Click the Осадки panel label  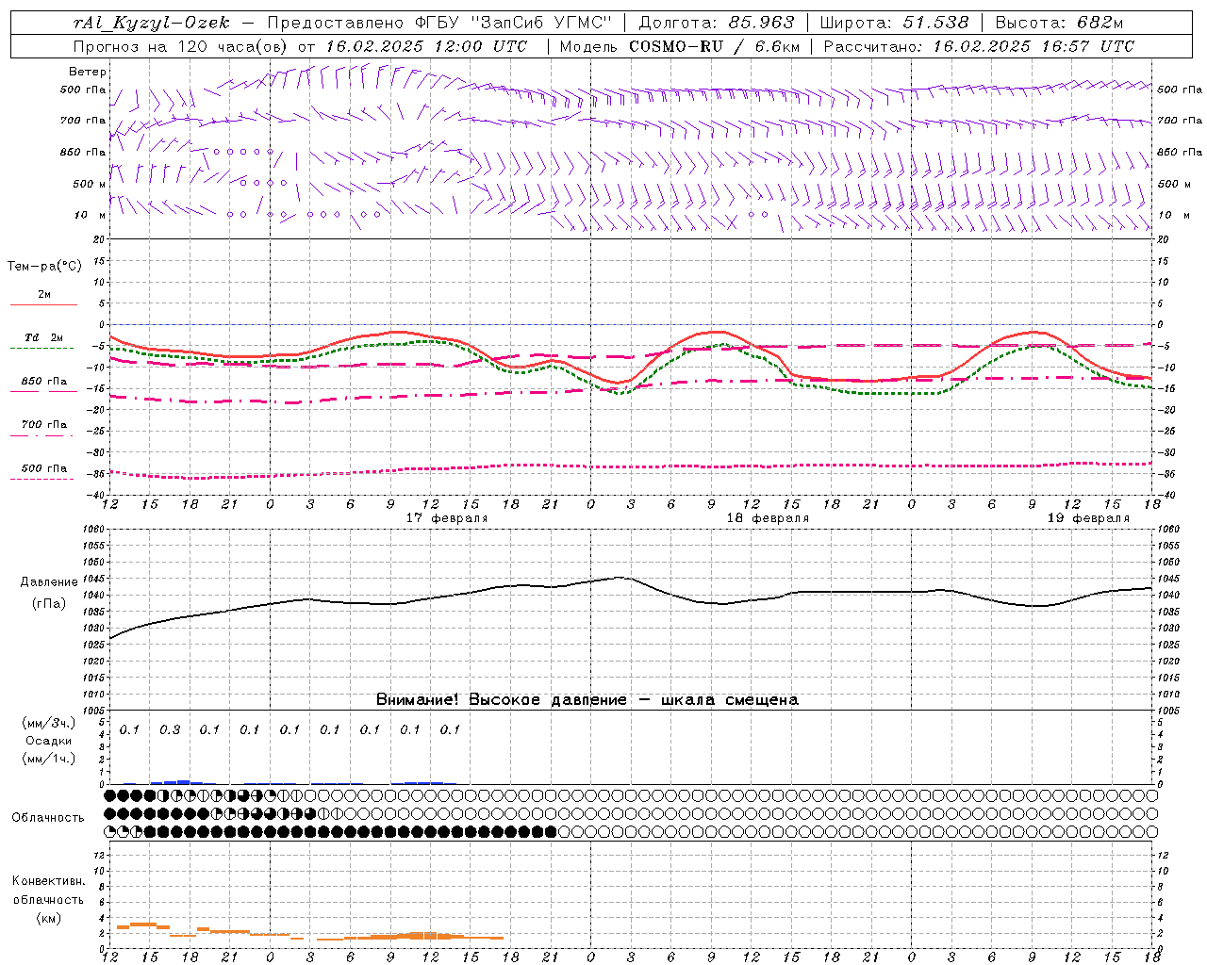(x=48, y=741)
